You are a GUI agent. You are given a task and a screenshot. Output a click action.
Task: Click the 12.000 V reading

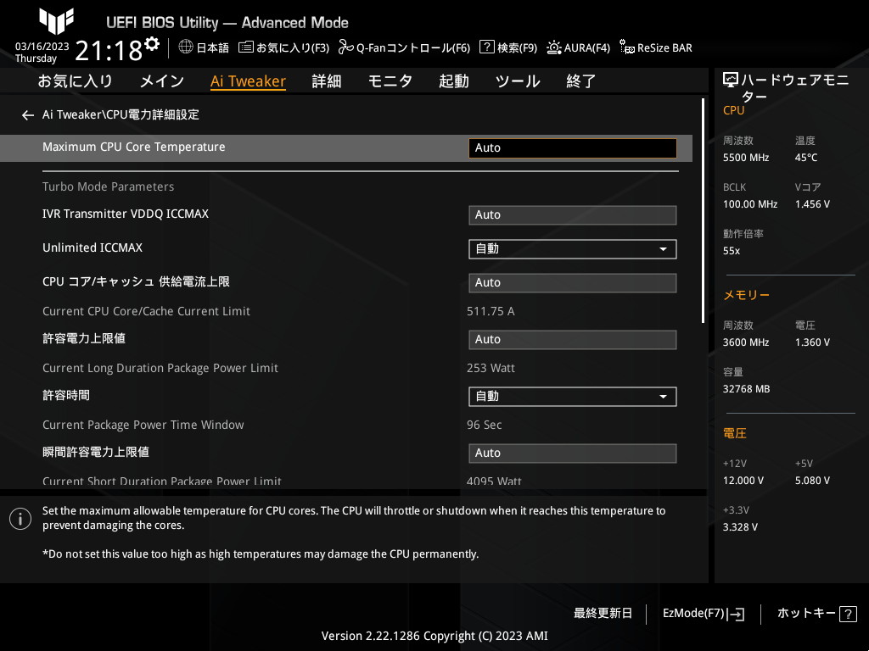point(743,481)
